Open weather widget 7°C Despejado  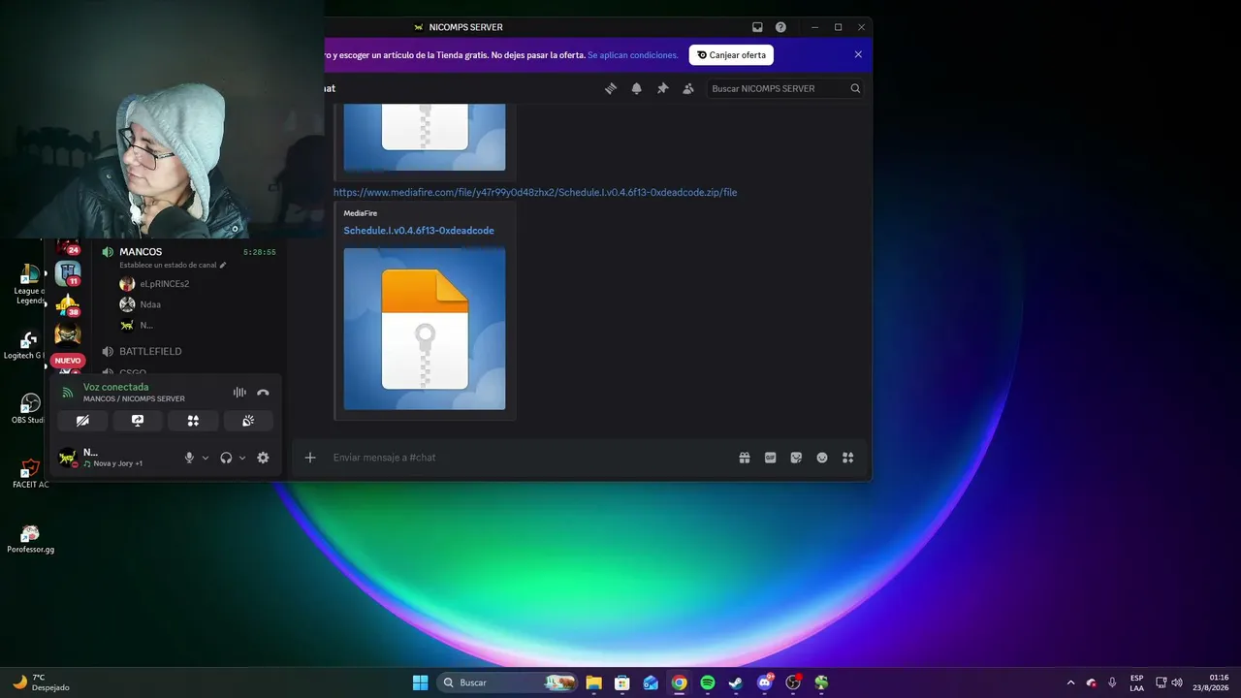point(41,682)
